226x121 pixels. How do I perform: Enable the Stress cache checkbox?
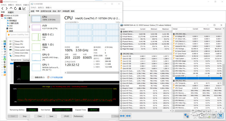point(14,47)
